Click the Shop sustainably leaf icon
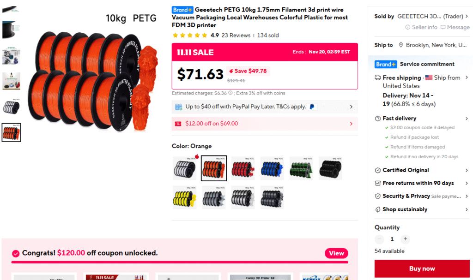Viewport: 473px width, 280px height. (378, 209)
